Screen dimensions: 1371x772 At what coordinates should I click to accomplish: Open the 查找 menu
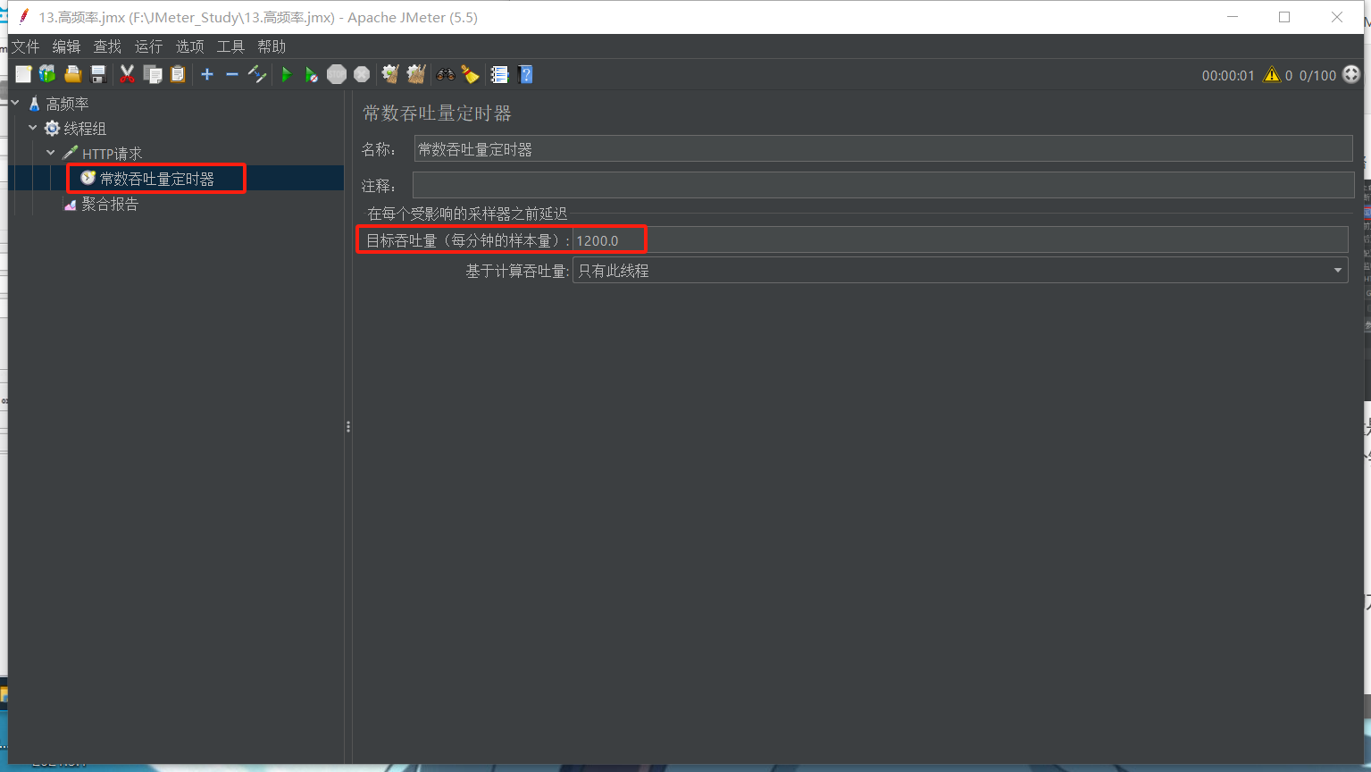[x=107, y=46]
